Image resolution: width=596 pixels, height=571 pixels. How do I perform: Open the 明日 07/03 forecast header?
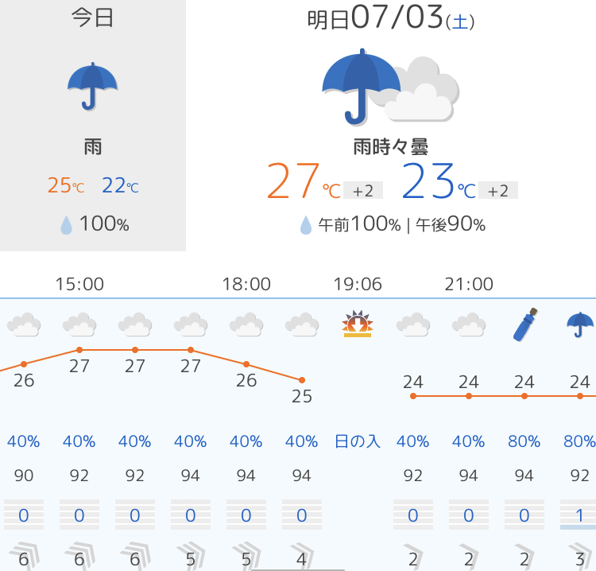tap(391, 17)
